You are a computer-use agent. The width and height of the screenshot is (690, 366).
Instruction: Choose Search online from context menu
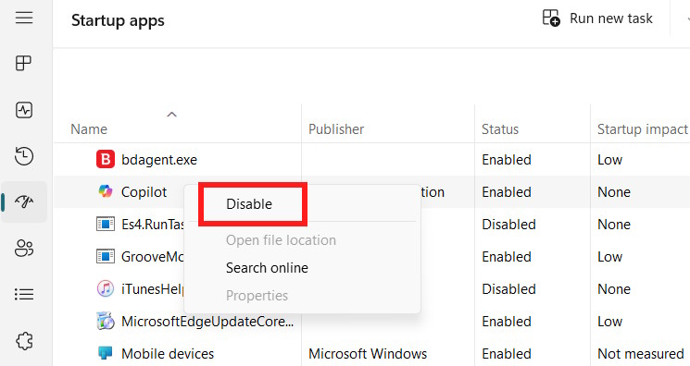tap(267, 268)
